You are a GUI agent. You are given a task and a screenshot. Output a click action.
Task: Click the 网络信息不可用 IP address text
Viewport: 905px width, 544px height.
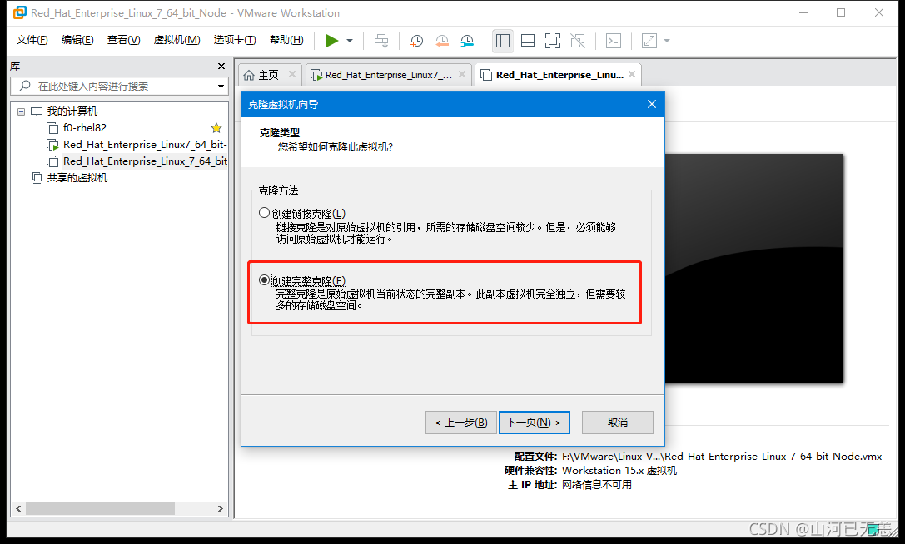597,485
